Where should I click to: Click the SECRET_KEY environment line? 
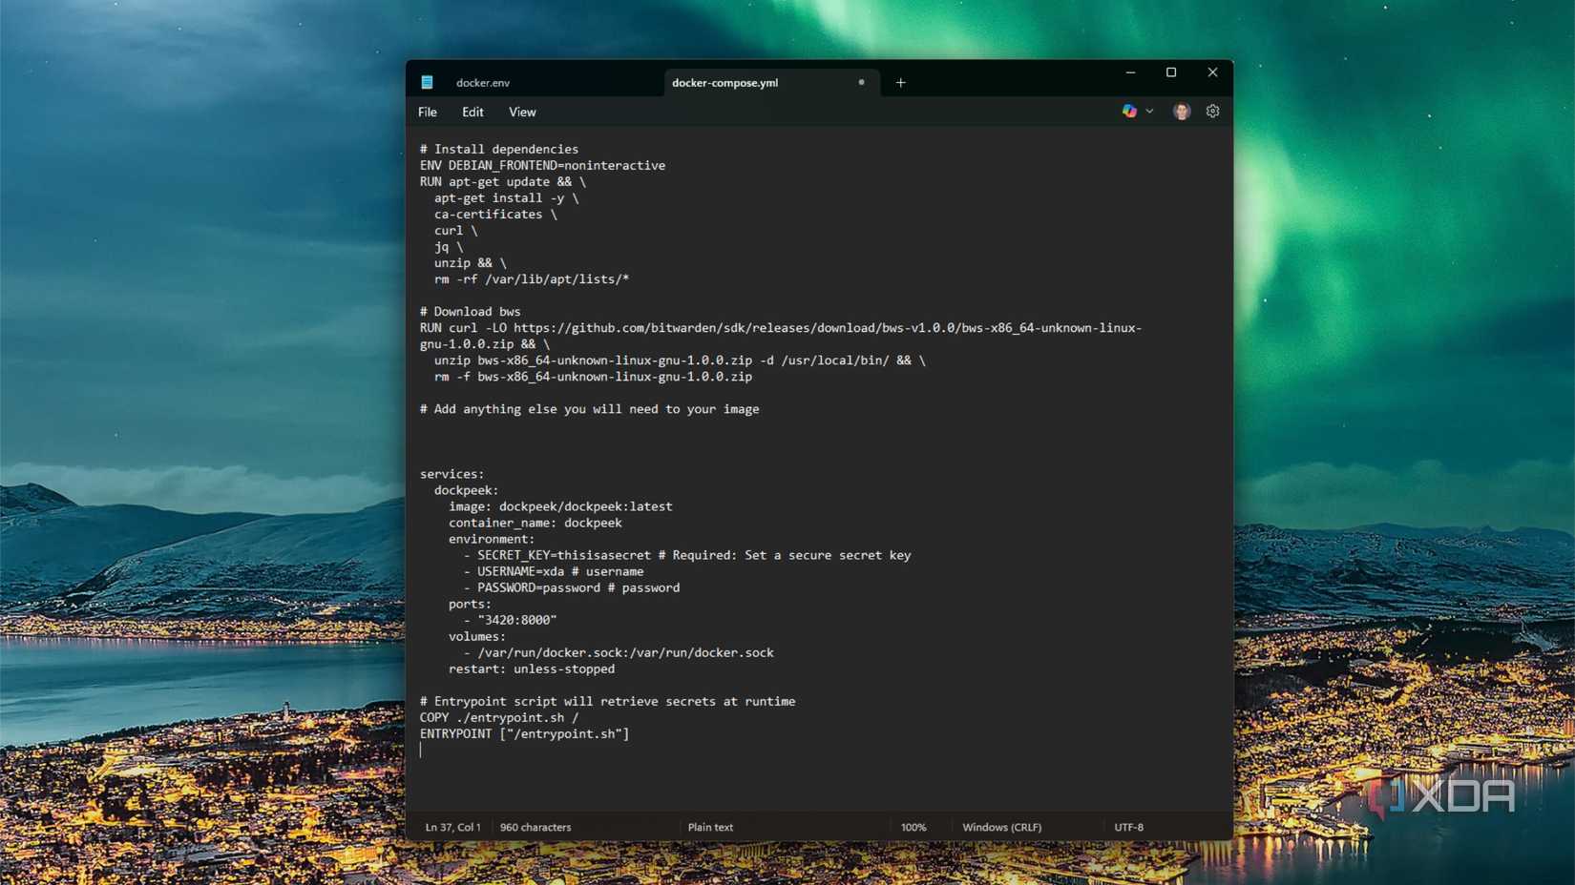tap(685, 554)
